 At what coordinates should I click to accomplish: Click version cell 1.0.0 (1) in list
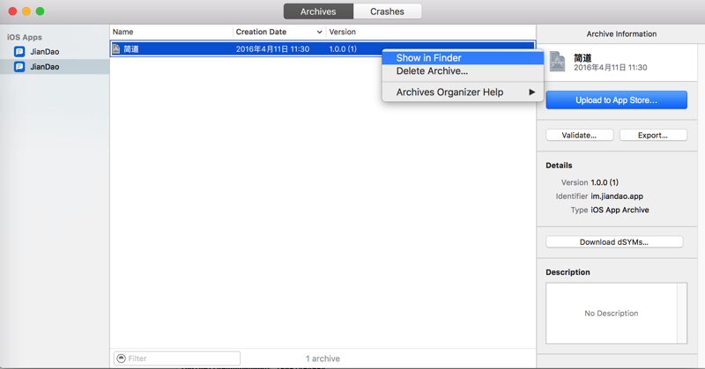tap(343, 49)
